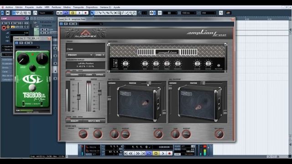Viewport: 292px width, 164px height.
Task: Open the MIDI menu
Action: click(47, 7)
